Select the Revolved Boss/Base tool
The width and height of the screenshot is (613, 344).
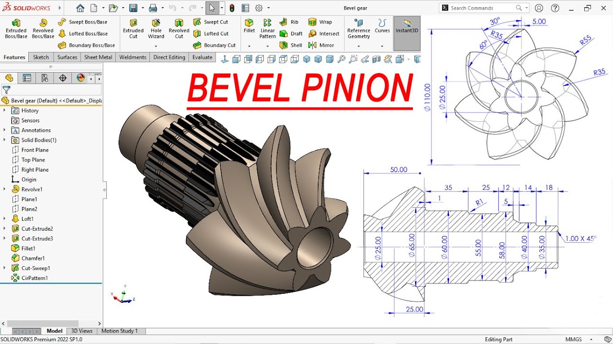pos(43,29)
